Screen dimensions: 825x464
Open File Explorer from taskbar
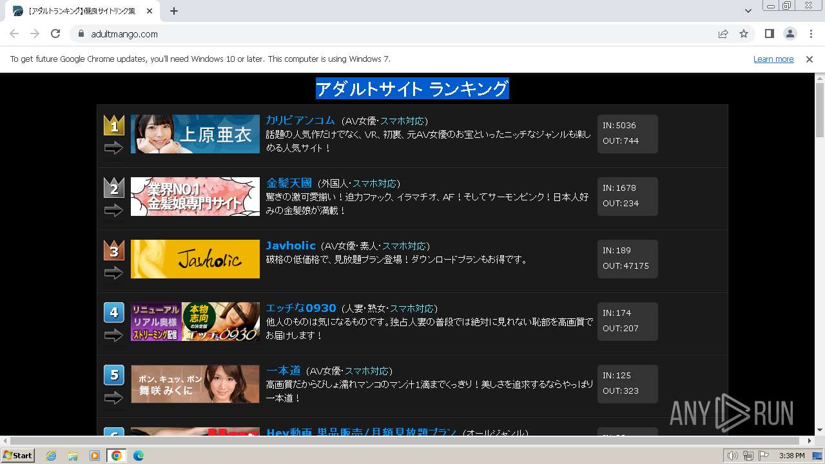73,456
